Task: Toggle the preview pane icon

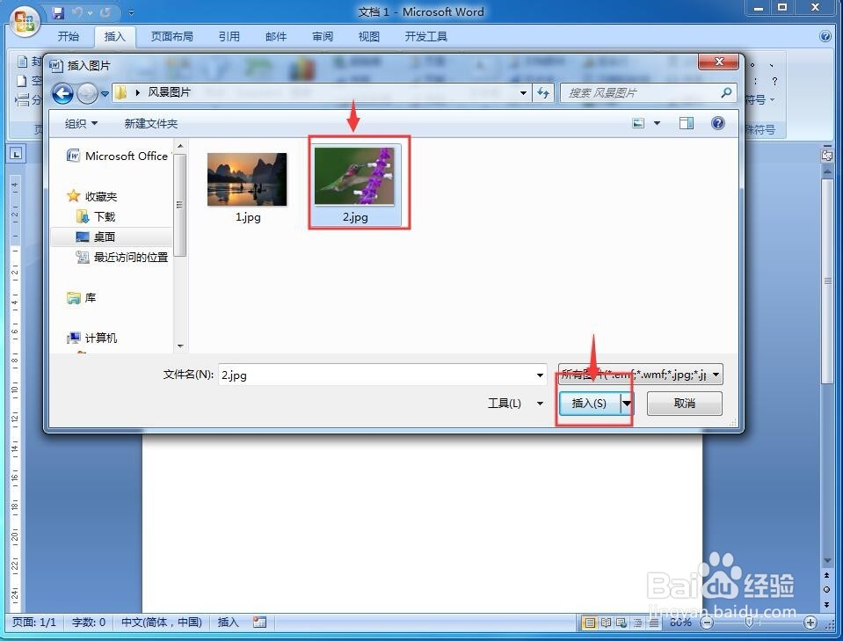Action: [686, 124]
